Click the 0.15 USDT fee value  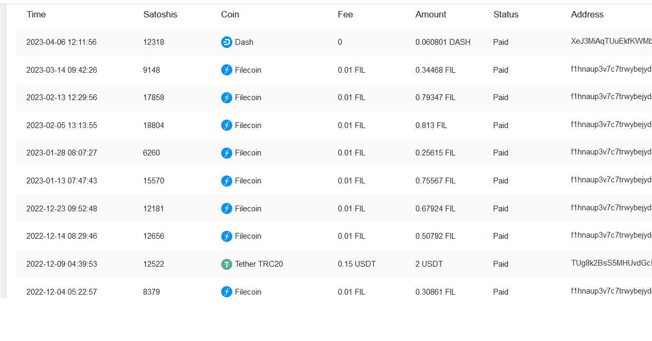[x=357, y=264]
